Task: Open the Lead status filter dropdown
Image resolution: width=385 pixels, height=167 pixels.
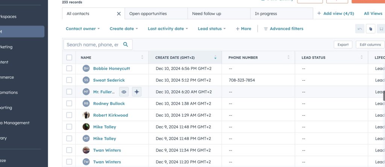Action: click(212, 29)
